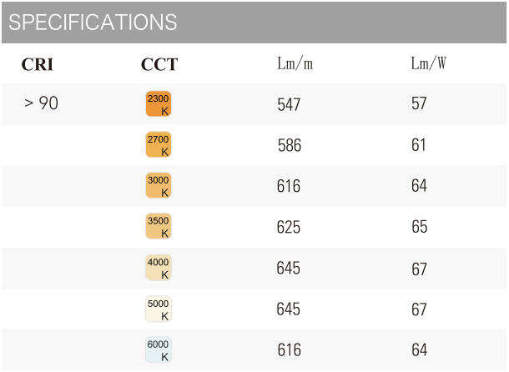Click the Lm/m column header
This screenshot has width=509, height=372.
pos(295,64)
